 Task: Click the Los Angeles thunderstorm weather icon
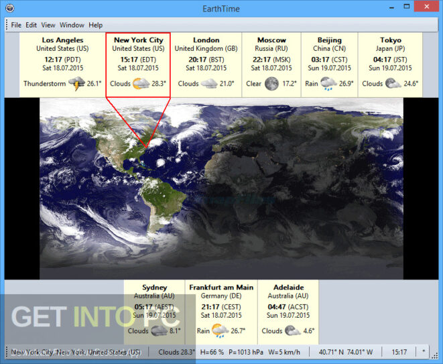click(x=76, y=84)
